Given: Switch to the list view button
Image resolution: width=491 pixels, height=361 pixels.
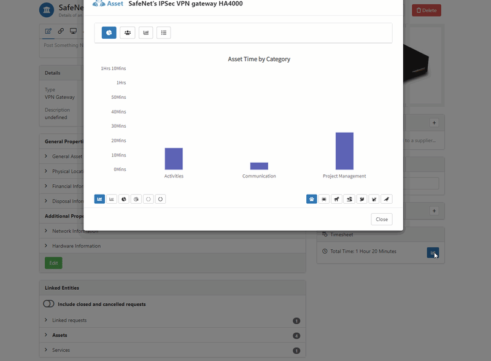Looking at the screenshot, I should (164, 33).
